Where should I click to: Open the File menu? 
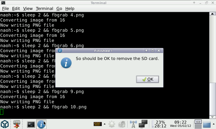5,9
